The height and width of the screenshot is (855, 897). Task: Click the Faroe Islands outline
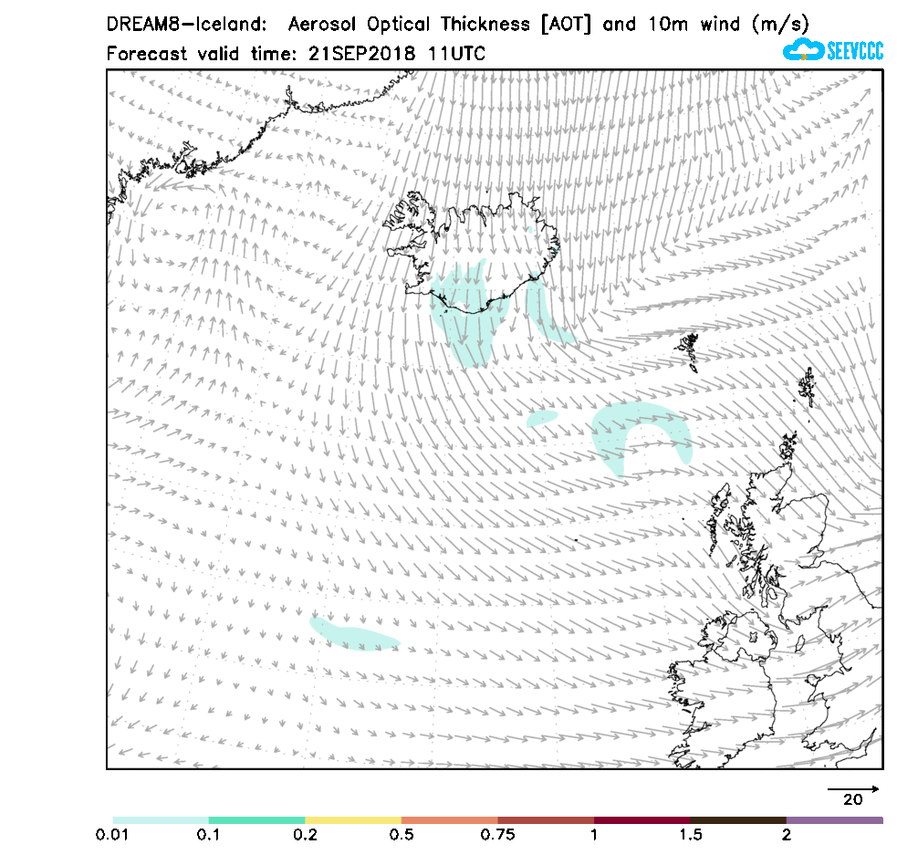pyautogui.click(x=689, y=351)
